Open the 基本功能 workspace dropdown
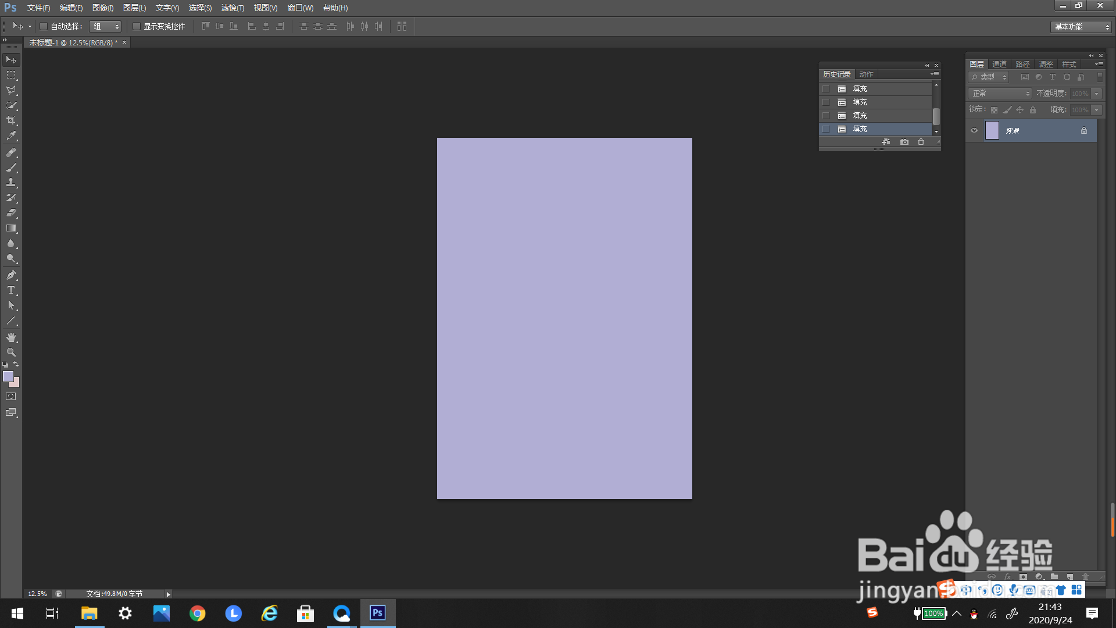 (x=1081, y=27)
